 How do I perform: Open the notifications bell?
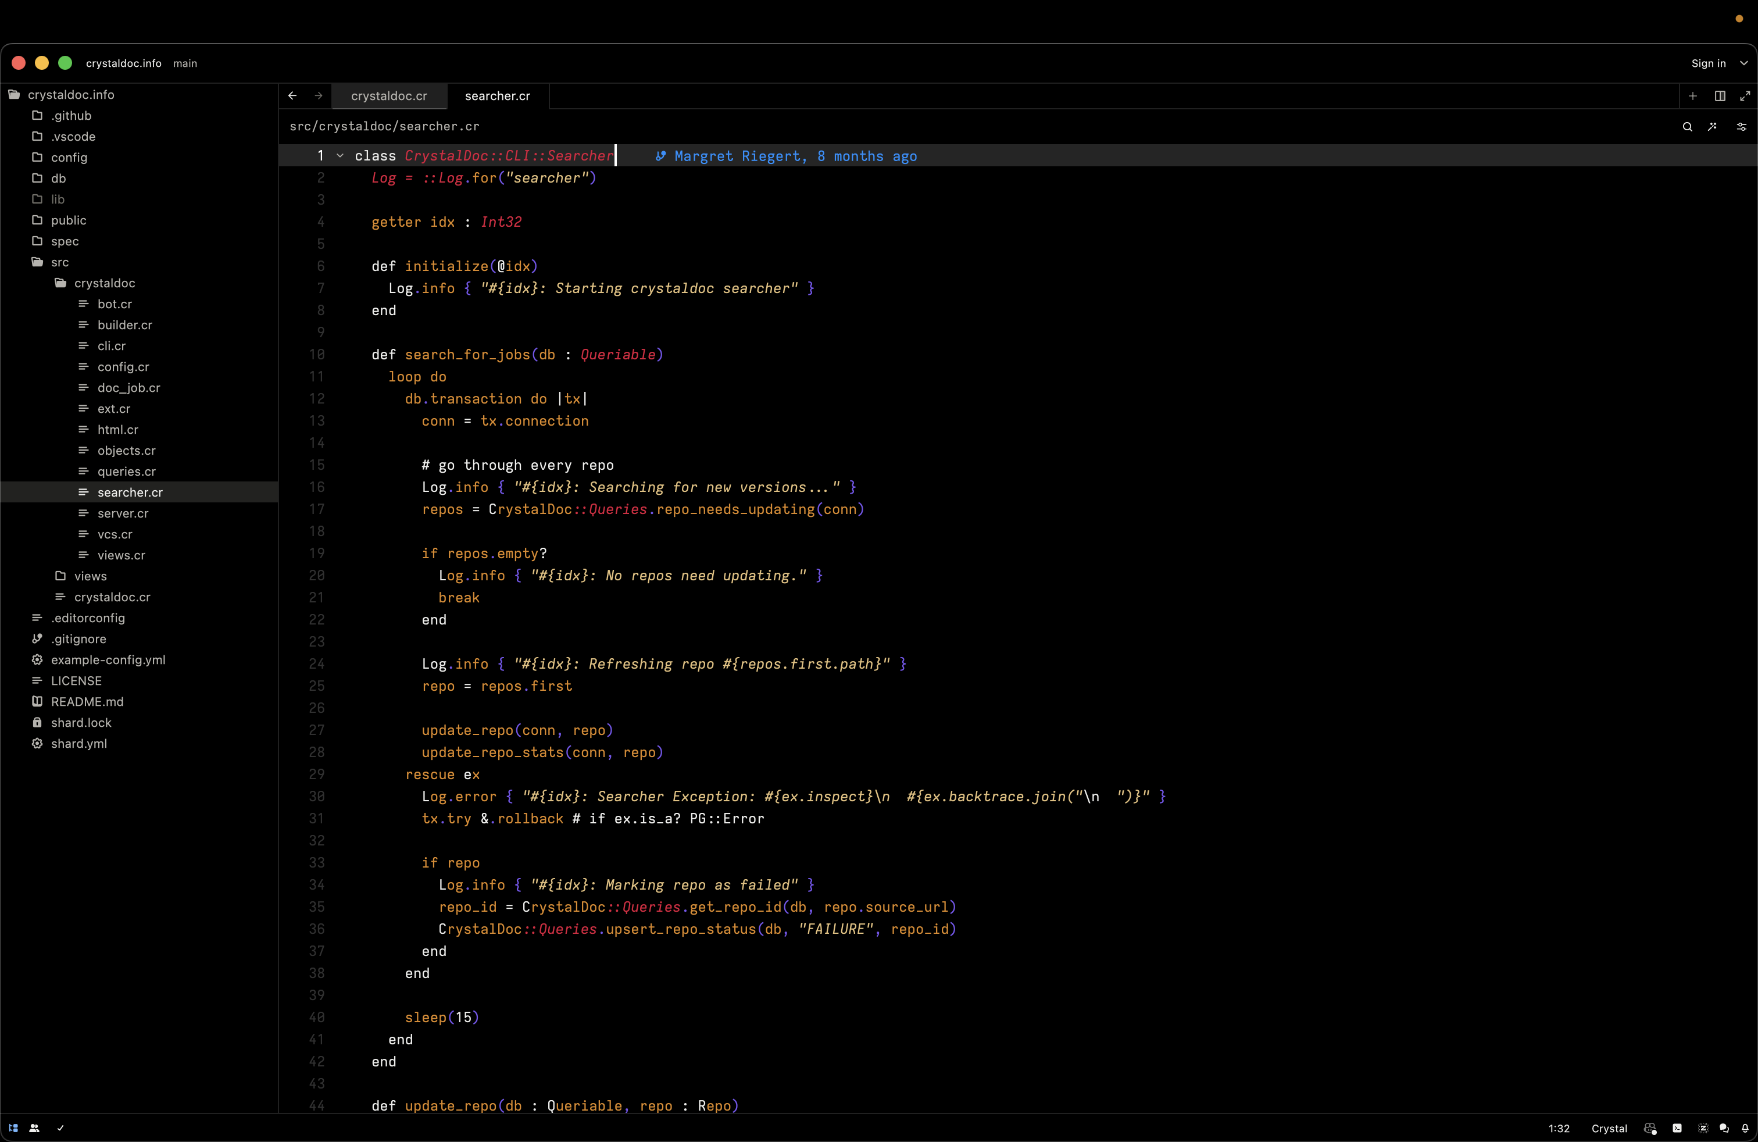coord(1745,1128)
